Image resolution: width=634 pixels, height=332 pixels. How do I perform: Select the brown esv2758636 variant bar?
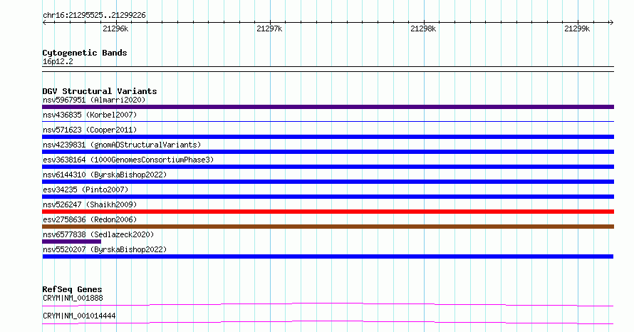pos(328,227)
